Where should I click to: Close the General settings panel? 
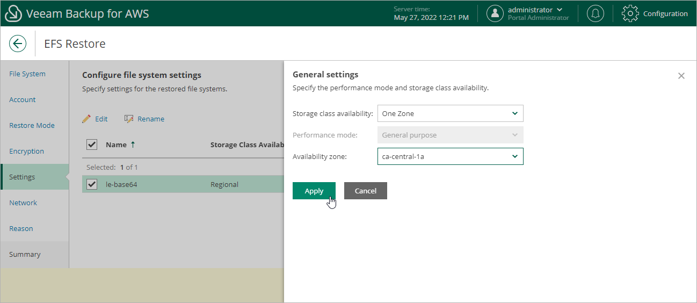681,76
